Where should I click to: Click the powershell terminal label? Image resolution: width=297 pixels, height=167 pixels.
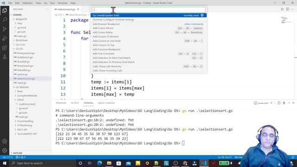click(x=261, y=103)
